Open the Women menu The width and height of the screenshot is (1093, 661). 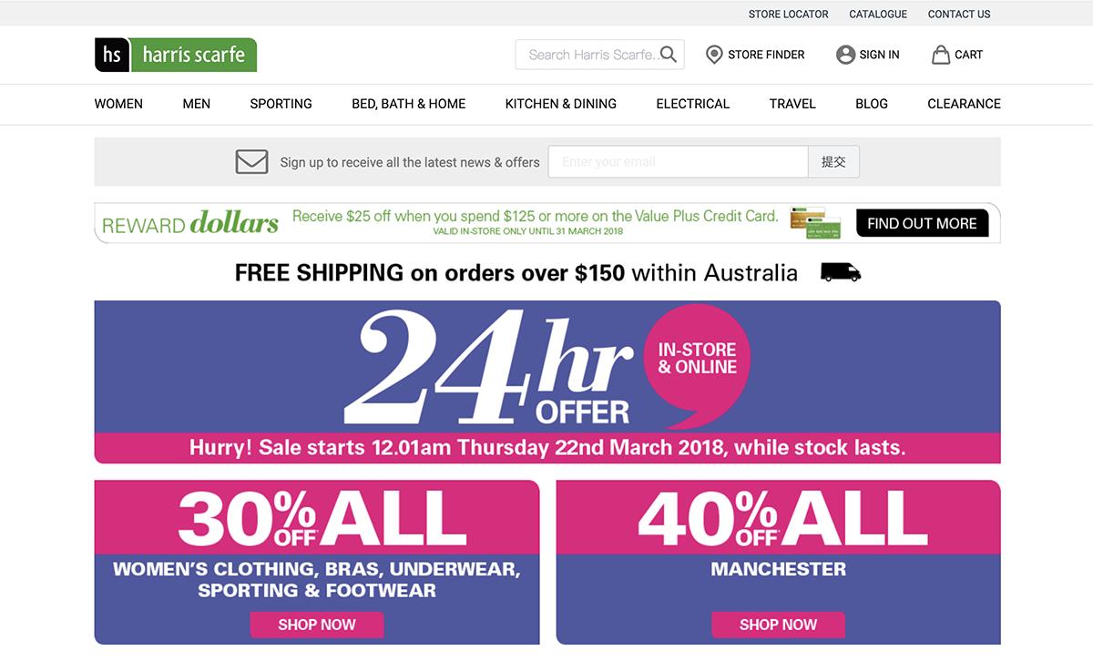(118, 104)
